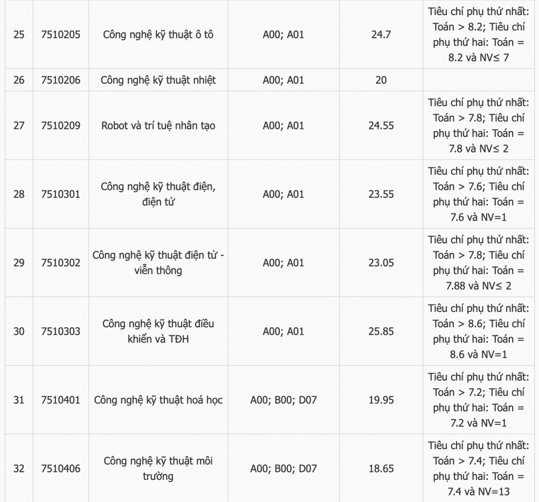Click row number 27 cell
539x502 pixels.
click(19, 126)
